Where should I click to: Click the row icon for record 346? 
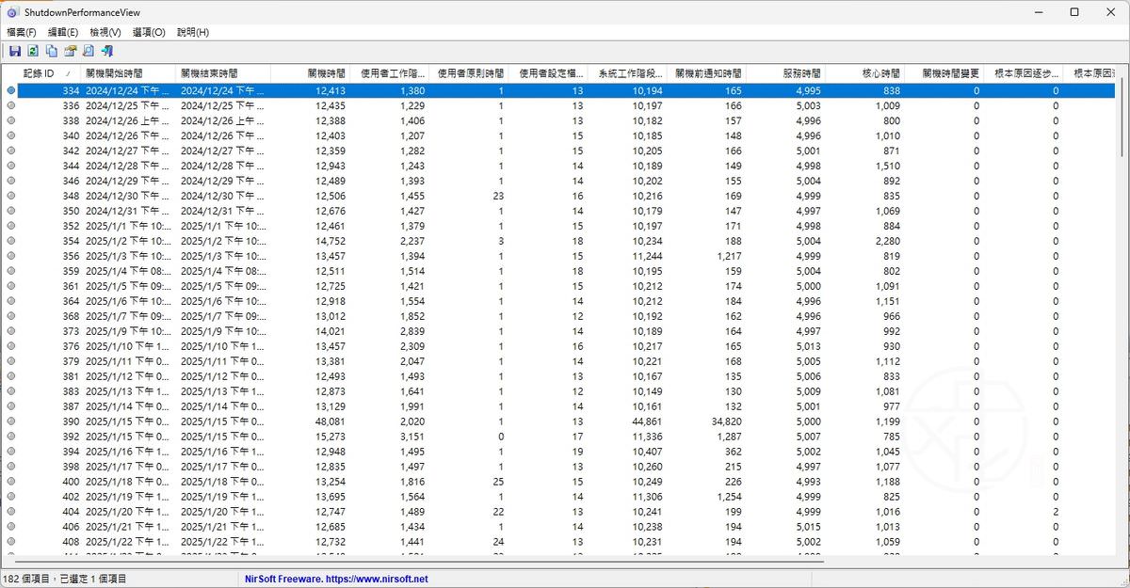click(x=10, y=181)
